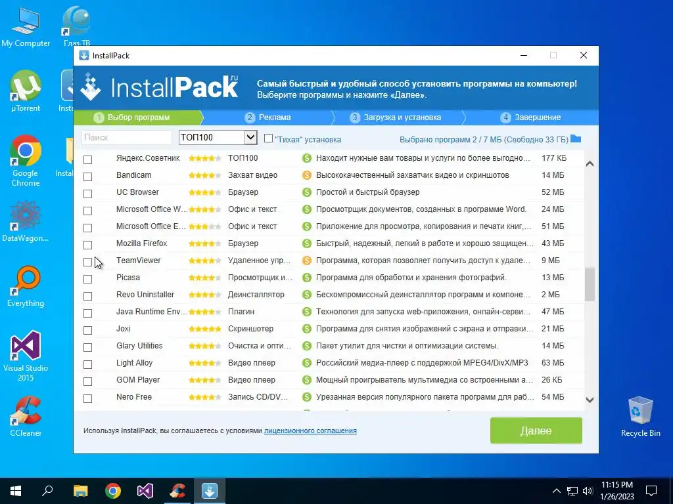Go to the Выбор программ step tab
Viewport: 673px width, 504px height.
tap(138, 117)
